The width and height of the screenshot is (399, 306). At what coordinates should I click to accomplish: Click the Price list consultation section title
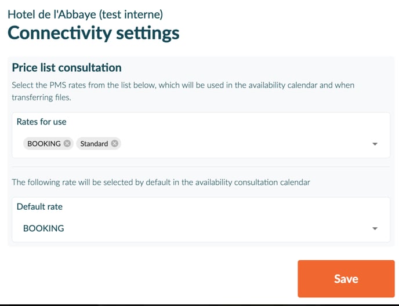67,68
